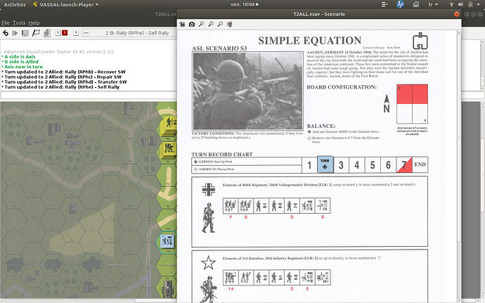This screenshot has height=303, width=485.
Task: Open the Tools menu
Action: [19, 22]
